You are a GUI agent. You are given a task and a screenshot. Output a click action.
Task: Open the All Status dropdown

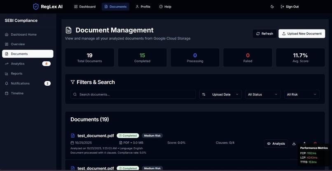pos(263,94)
